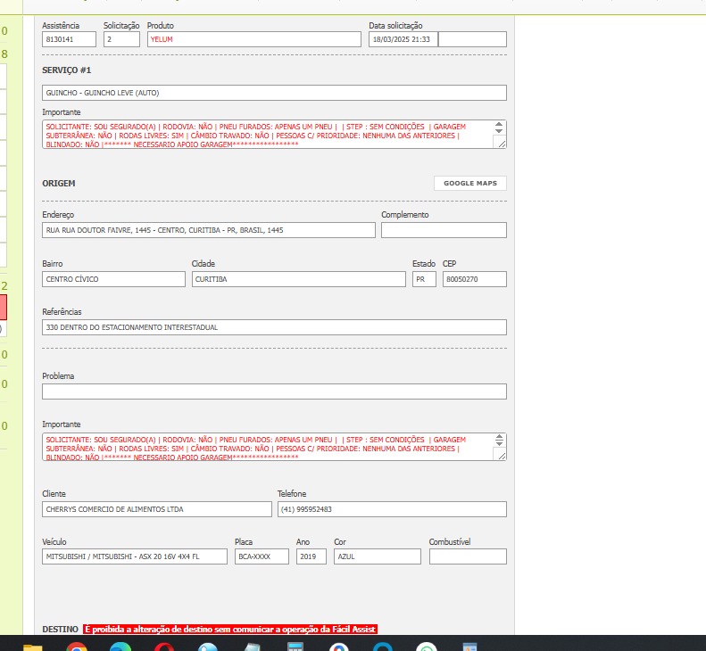Viewport: 706px width, 651px height.
Task: Click the Placa field showing BCA-XXXX
Action: coord(262,556)
